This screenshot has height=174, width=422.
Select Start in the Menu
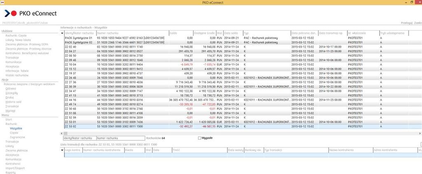click(x=9, y=119)
